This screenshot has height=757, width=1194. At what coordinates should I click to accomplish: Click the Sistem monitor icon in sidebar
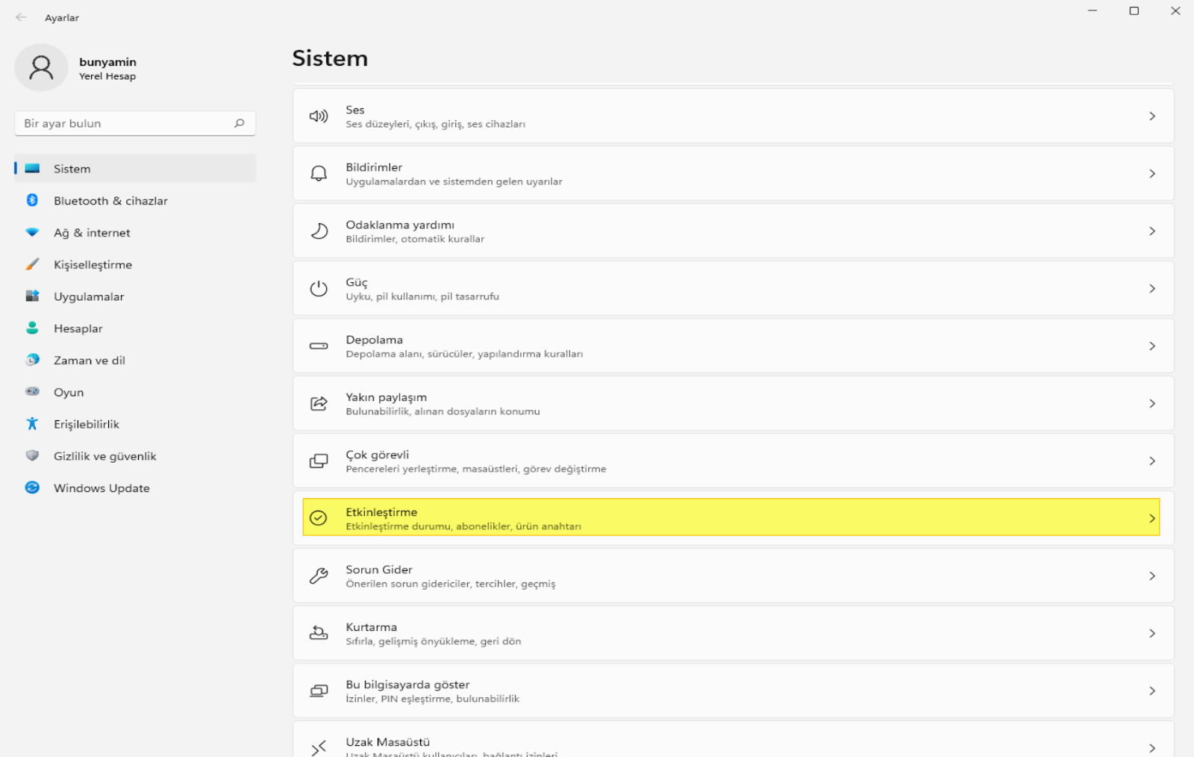coord(32,169)
